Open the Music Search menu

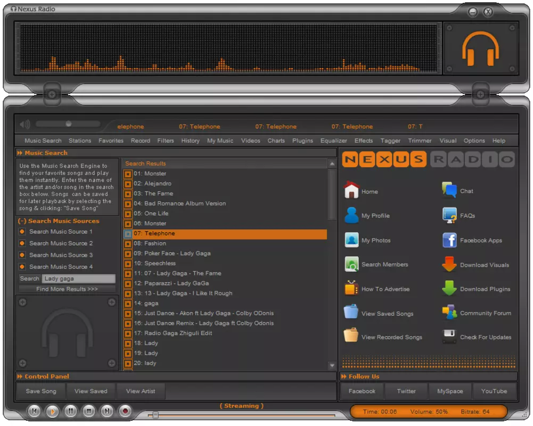point(43,141)
